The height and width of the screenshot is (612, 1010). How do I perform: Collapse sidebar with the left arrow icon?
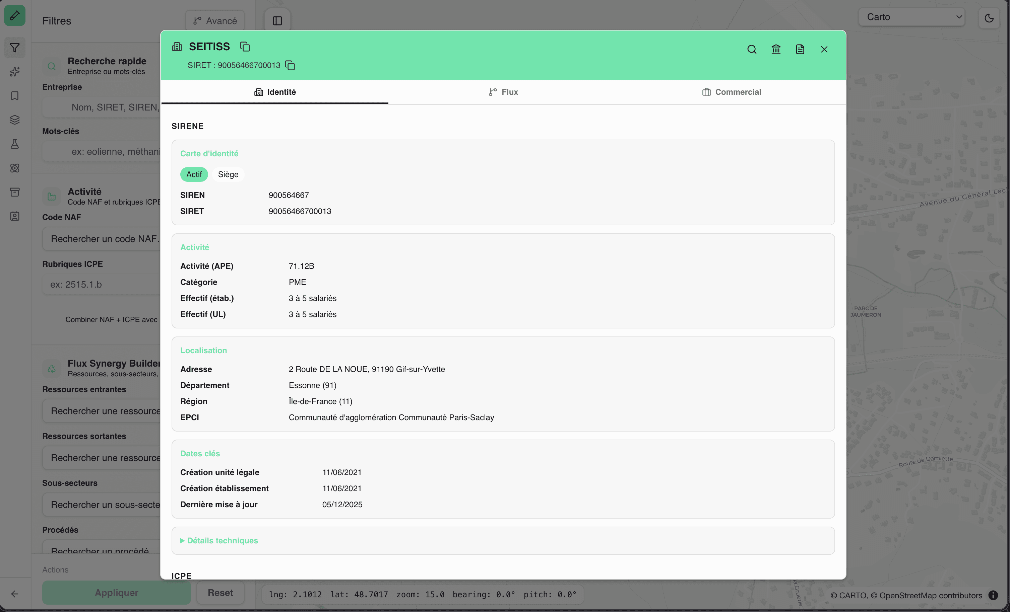point(15,594)
